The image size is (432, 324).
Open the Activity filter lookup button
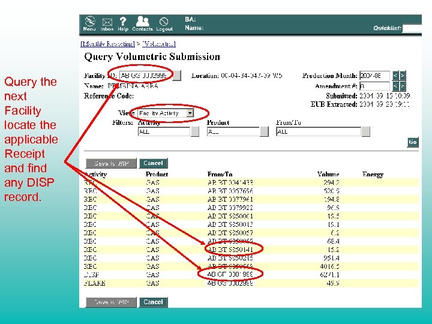[x=195, y=131]
